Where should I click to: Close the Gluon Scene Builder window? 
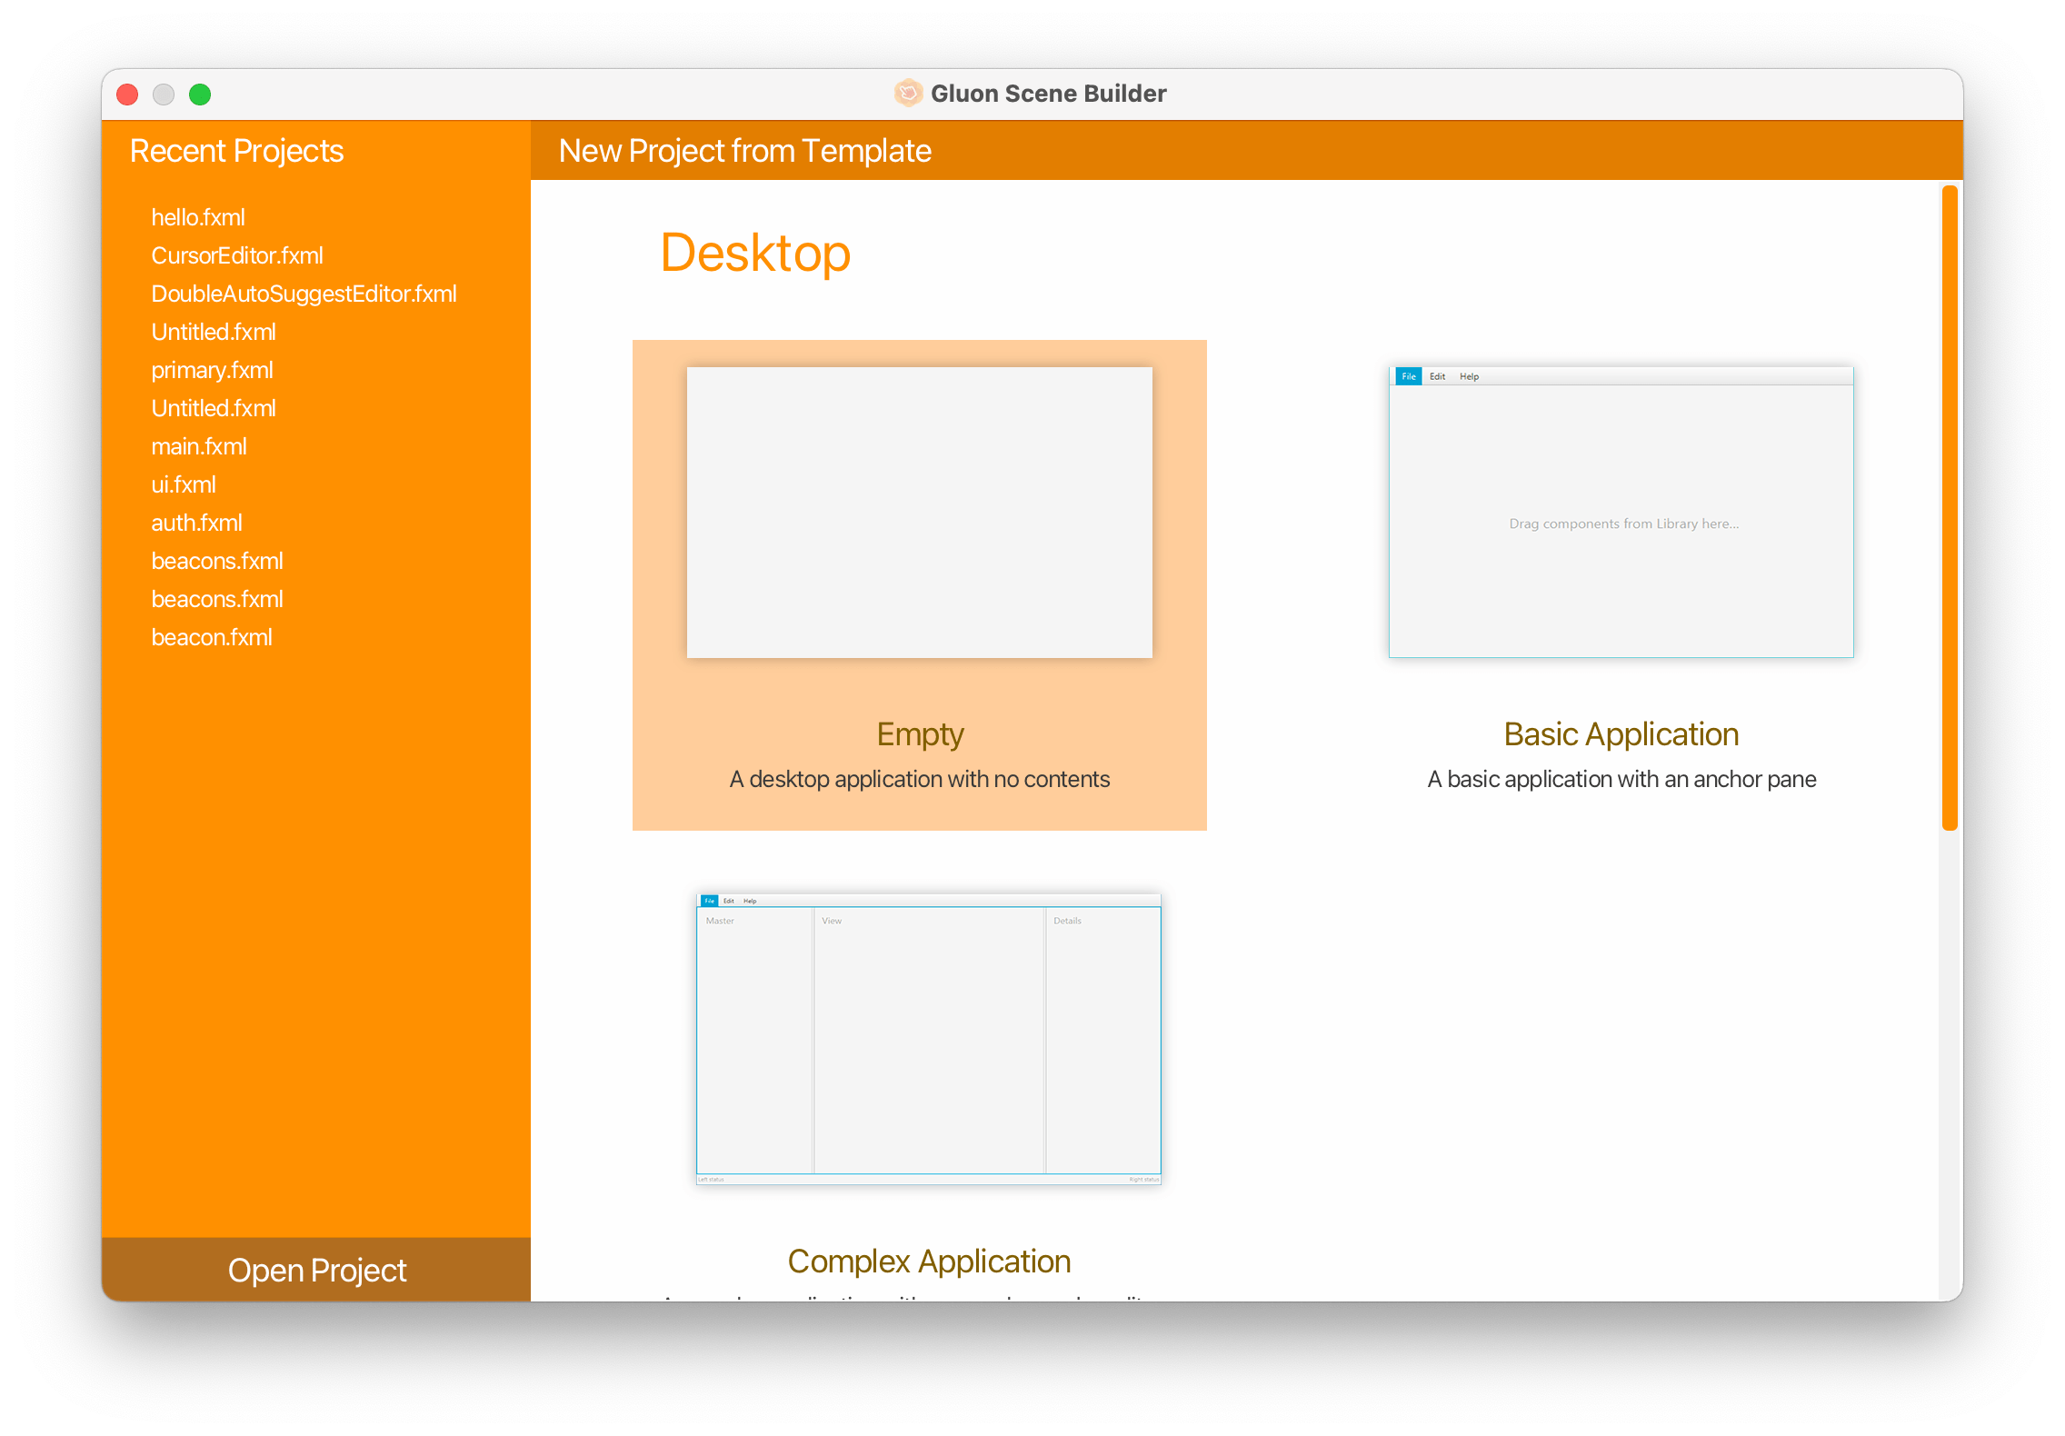127,95
